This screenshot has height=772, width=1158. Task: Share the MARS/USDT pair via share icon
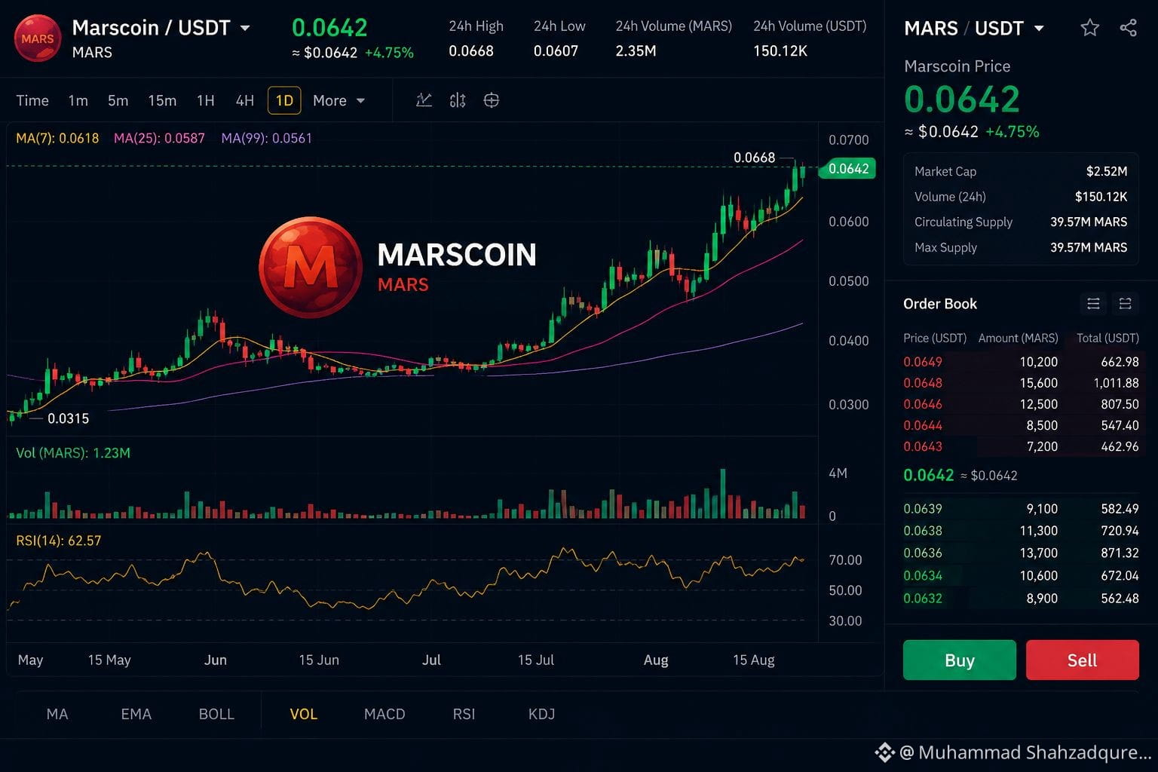pyautogui.click(x=1128, y=29)
